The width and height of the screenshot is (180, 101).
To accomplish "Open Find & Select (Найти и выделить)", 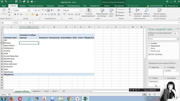I will tap(147, 13).
